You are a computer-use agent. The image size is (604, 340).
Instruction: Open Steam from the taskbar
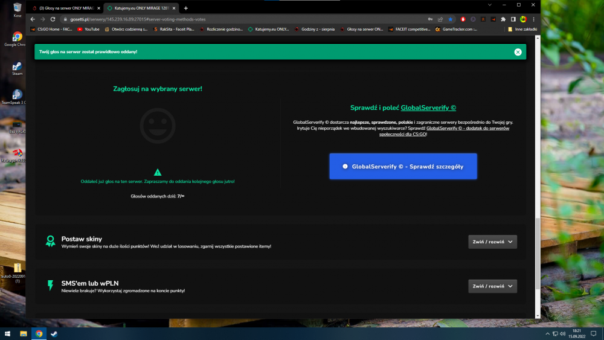click(54, 334)
